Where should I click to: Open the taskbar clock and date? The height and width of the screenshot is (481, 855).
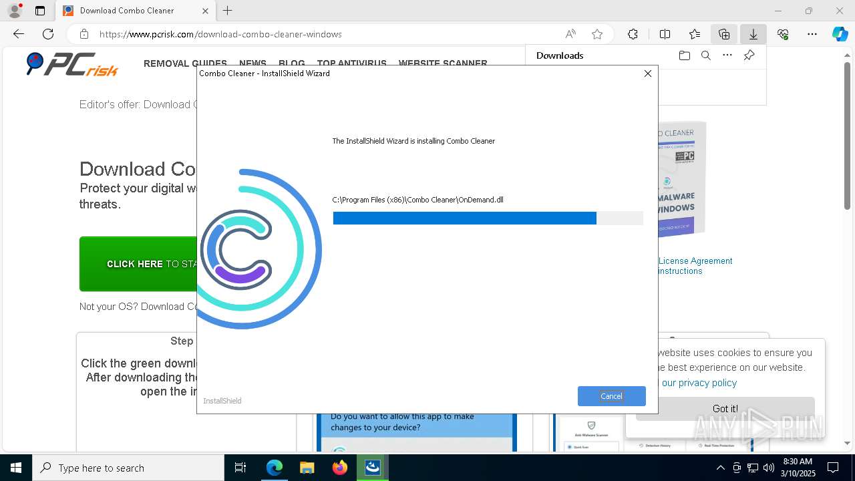[798, 468]
